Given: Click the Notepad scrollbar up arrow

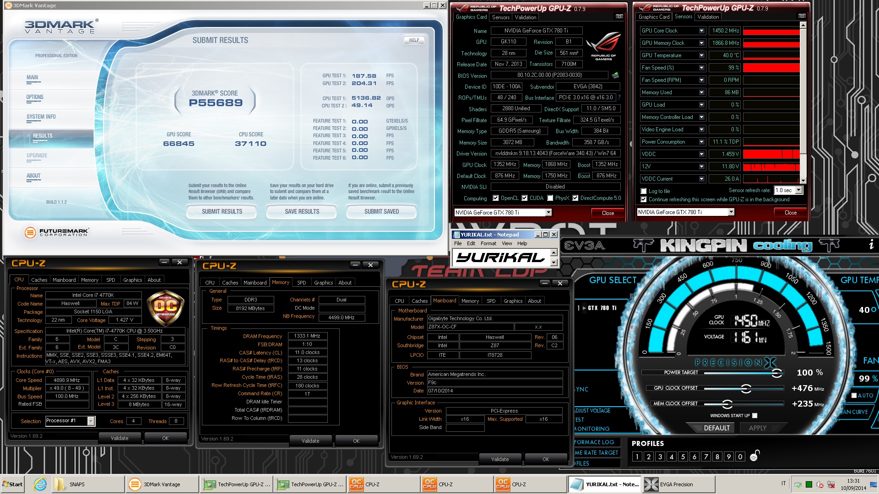Looking at the screenshot, I should (x=554, y=252).
